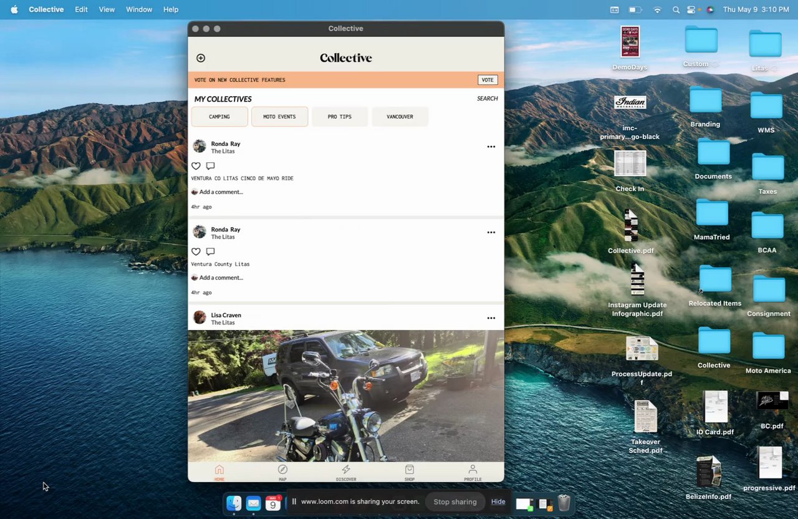Click Stop sharing in the Loom bar

455,502
